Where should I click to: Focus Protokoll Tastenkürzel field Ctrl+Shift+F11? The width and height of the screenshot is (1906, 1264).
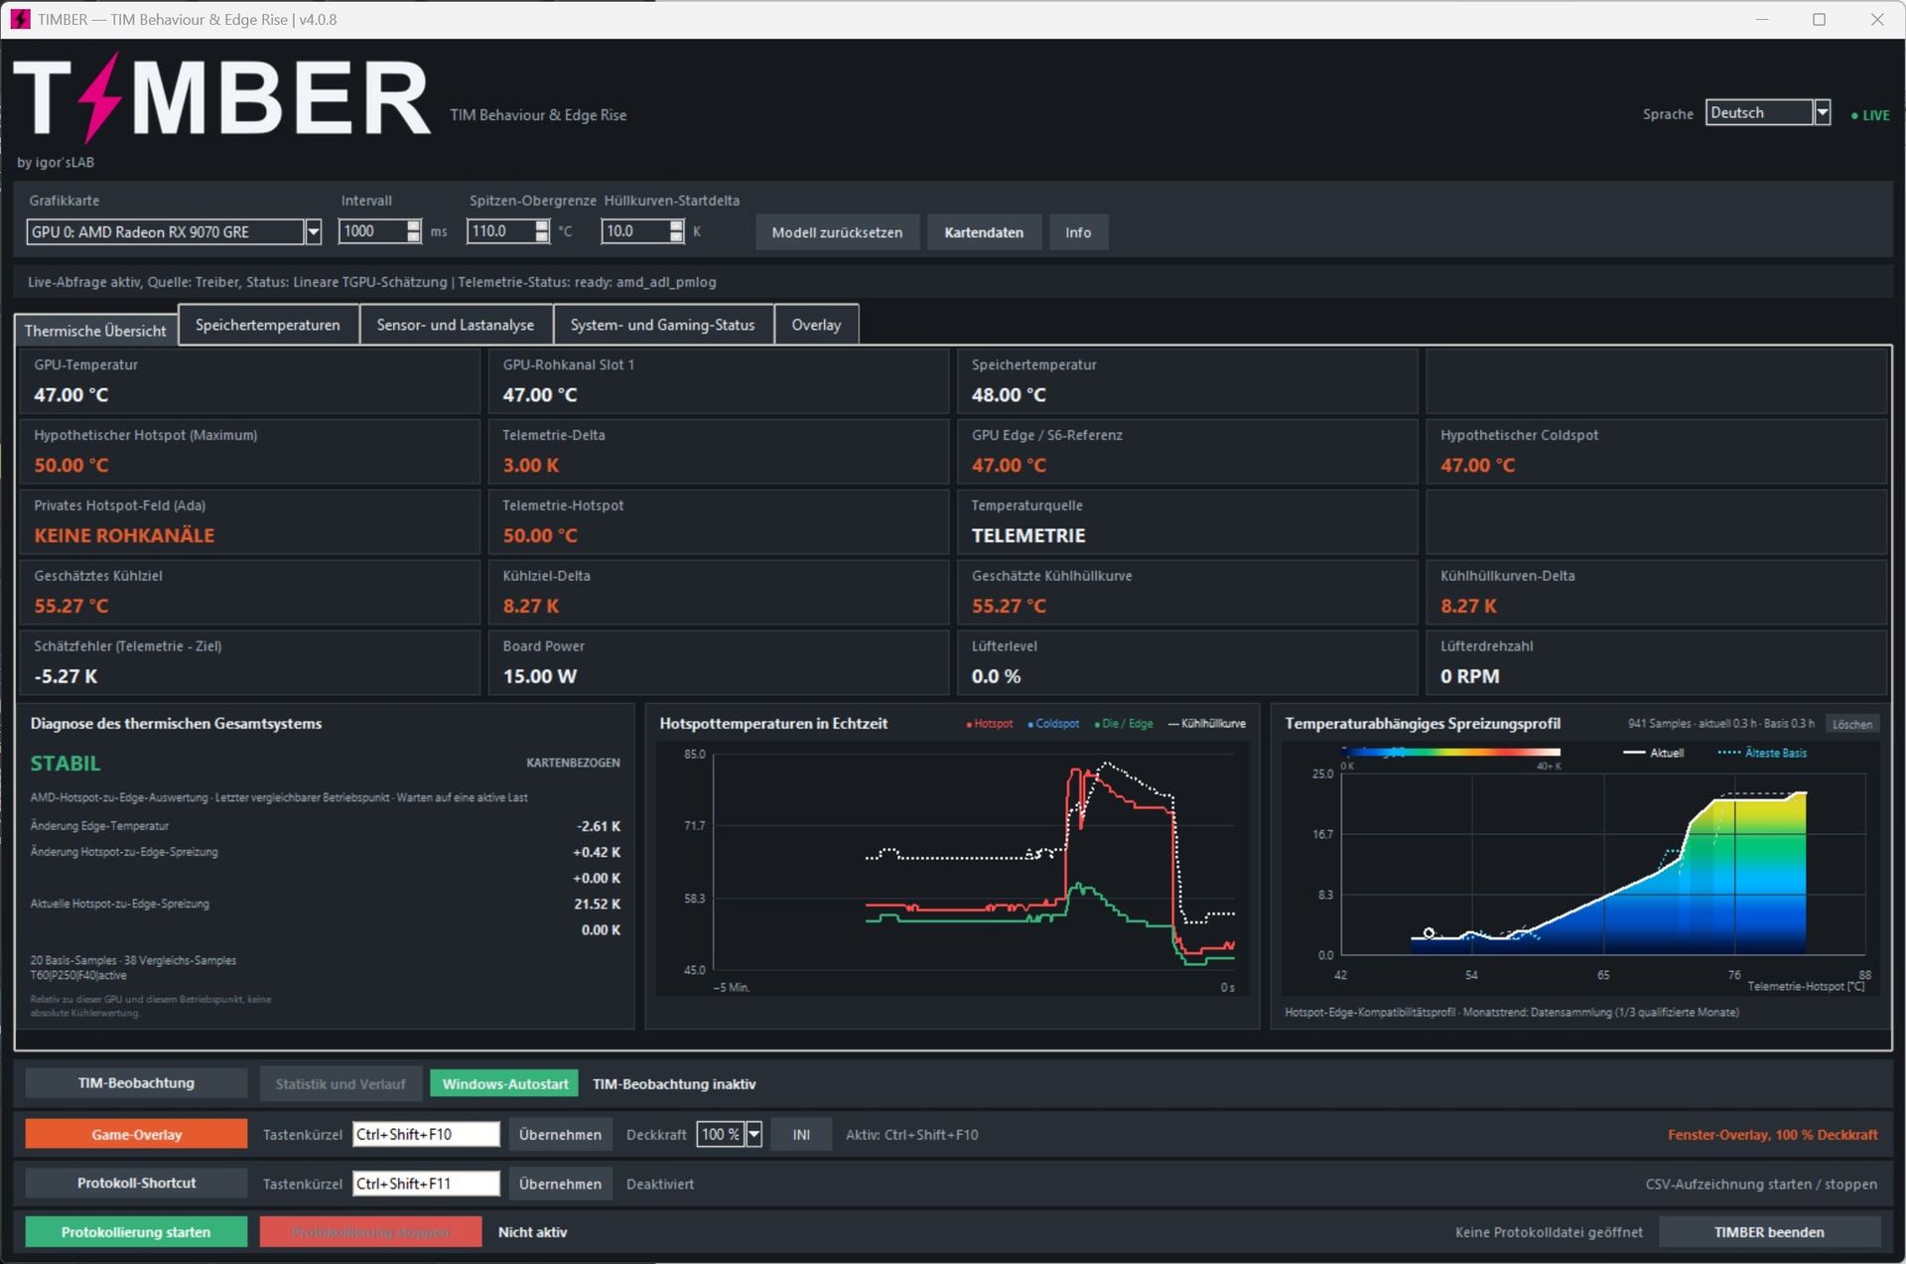pyautogui.click(x=426, y=1184)
